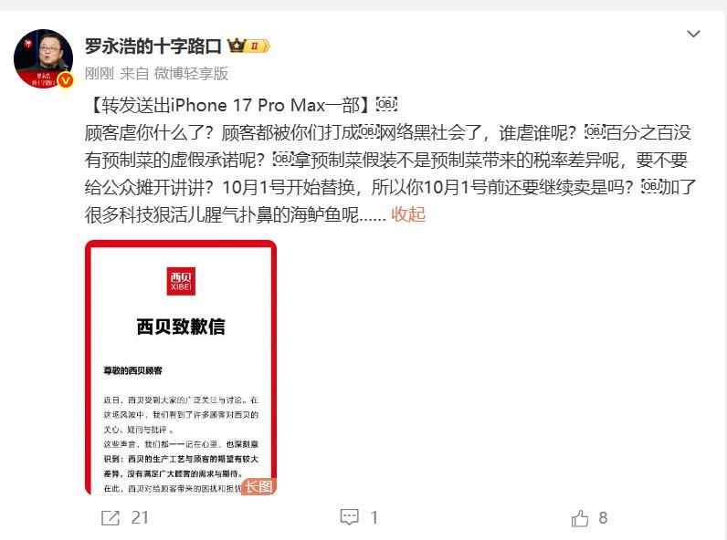This screenshot has height=540, width=727.
Task: Open the repost icon beside count 21
Action: click(x=111, y=518)
